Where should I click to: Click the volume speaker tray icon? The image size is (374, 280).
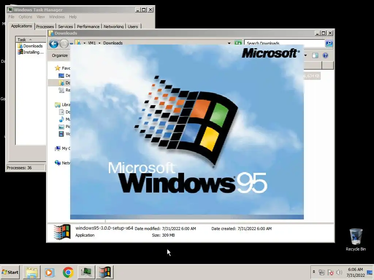pos(339,272)
